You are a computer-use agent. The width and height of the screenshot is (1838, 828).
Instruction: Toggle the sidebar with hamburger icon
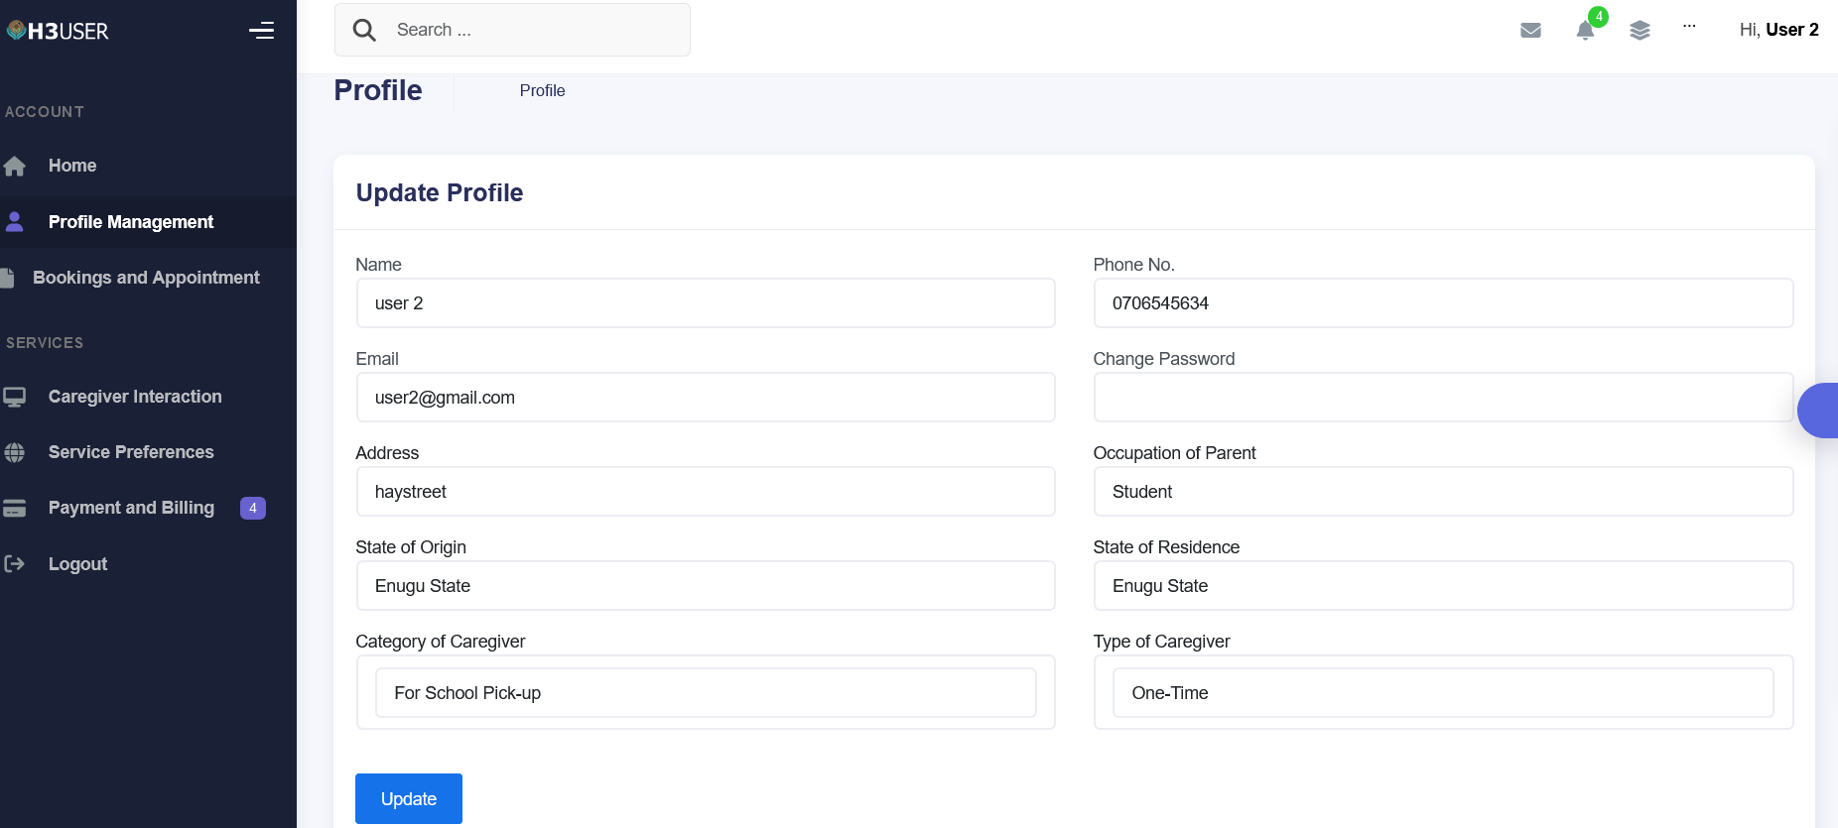click(x=261, y=31)
